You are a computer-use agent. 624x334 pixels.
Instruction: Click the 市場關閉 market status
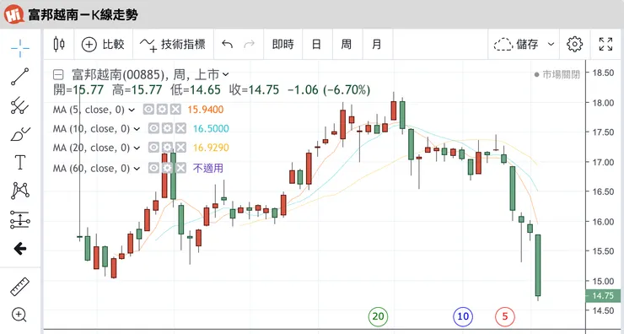click(x=557, y=74)
